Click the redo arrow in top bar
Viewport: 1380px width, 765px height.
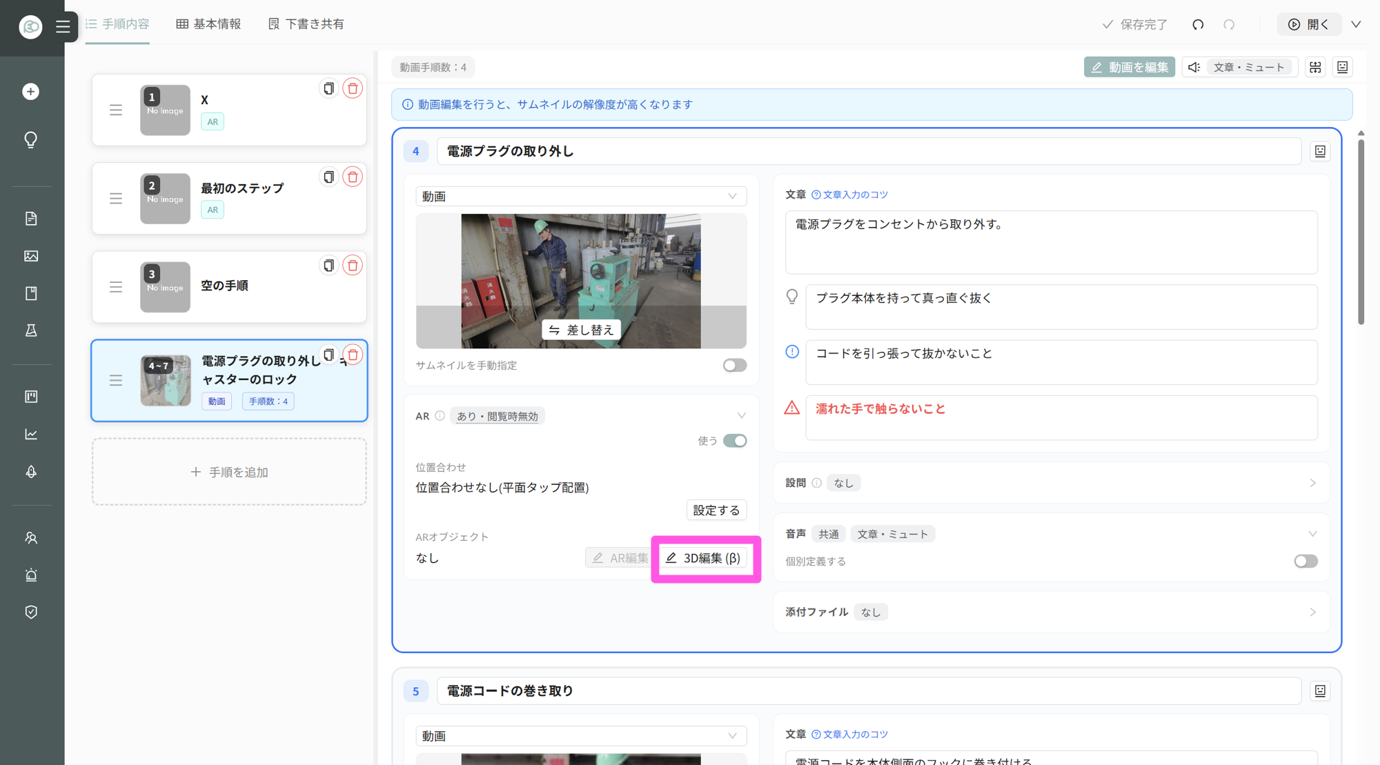(1229, 25)
